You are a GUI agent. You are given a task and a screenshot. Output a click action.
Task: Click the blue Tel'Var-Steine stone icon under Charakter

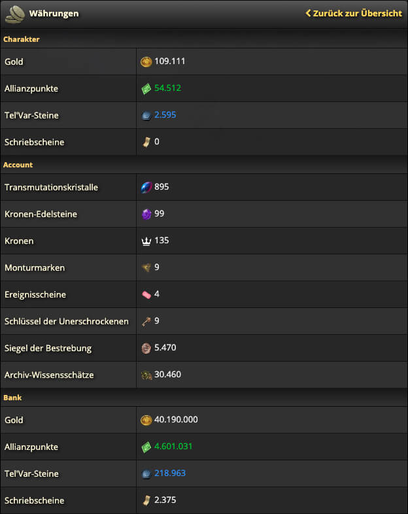click(146, 115)
